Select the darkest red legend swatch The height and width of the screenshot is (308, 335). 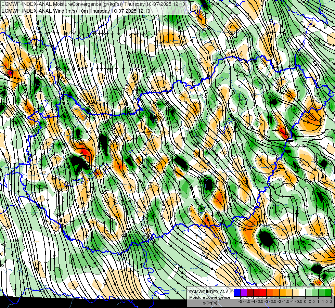[x=250, y=293]
